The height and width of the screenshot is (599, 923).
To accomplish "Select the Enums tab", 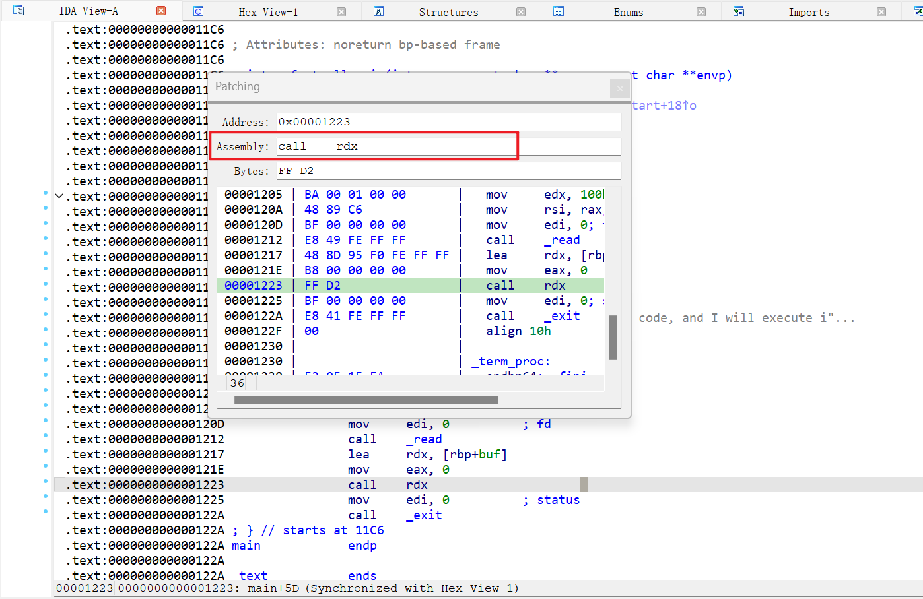I will [x=628, y=12].
